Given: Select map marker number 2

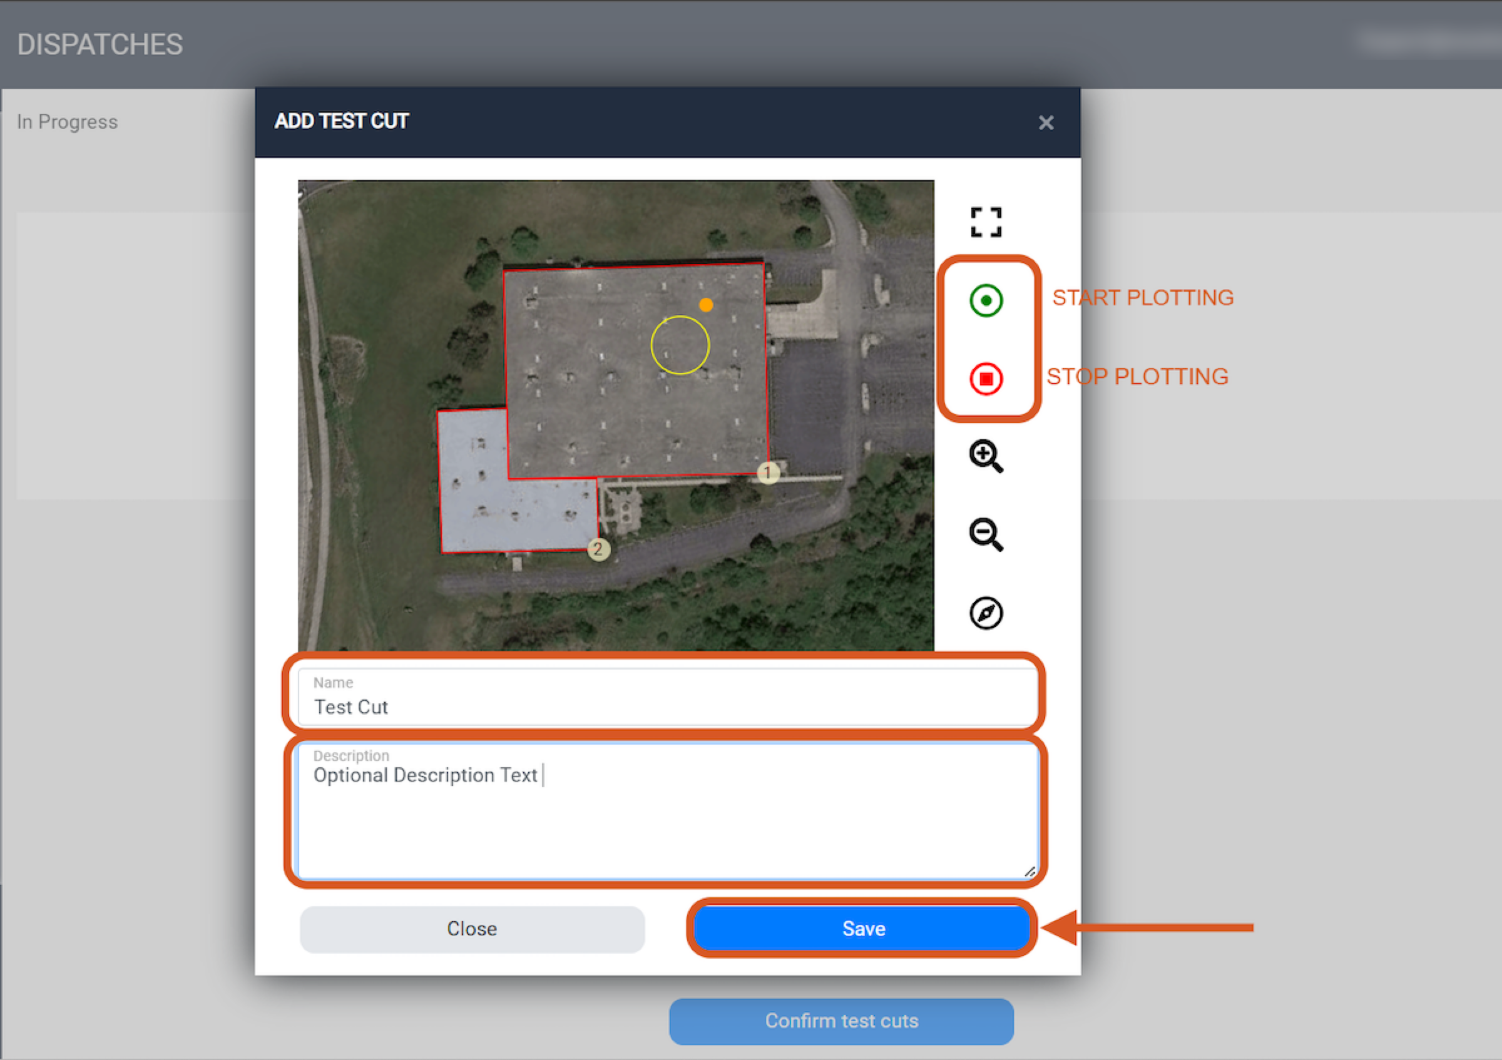Looking at the screenshot, I should 598,549.
